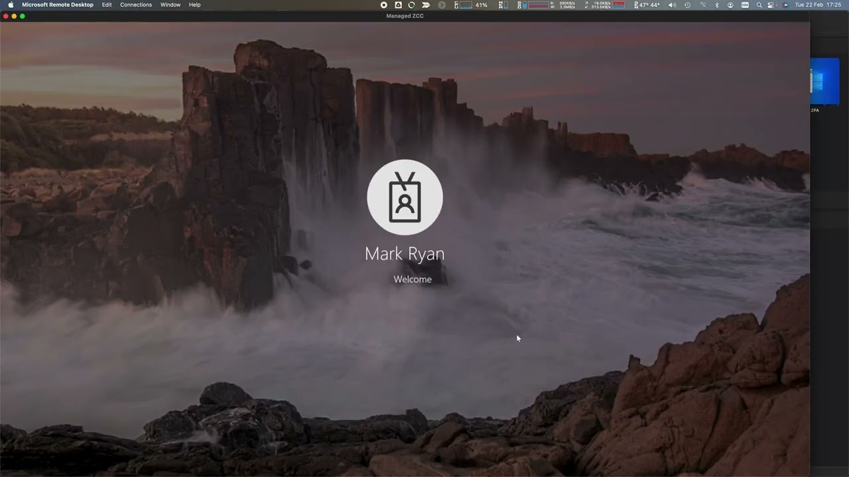Viewport: 849px width, 477px height.
Task: Open the Time Machine icon in menu bar
Action: click(688, 5)
